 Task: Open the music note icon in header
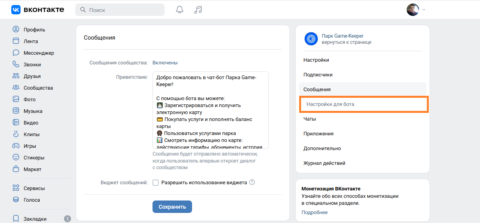pos(198,10)
